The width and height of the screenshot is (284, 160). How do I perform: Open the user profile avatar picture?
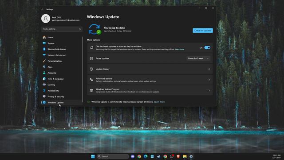pos(46,19)
